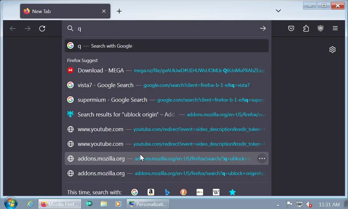Open the green taskbar application icon
348x209 pixels.
89,204
